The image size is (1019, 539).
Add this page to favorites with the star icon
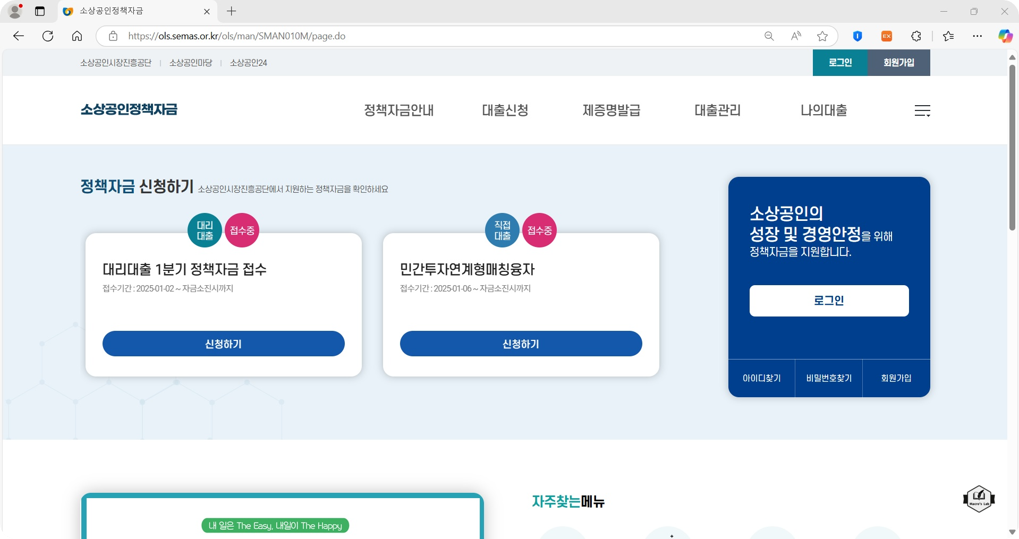pos(822,36)
